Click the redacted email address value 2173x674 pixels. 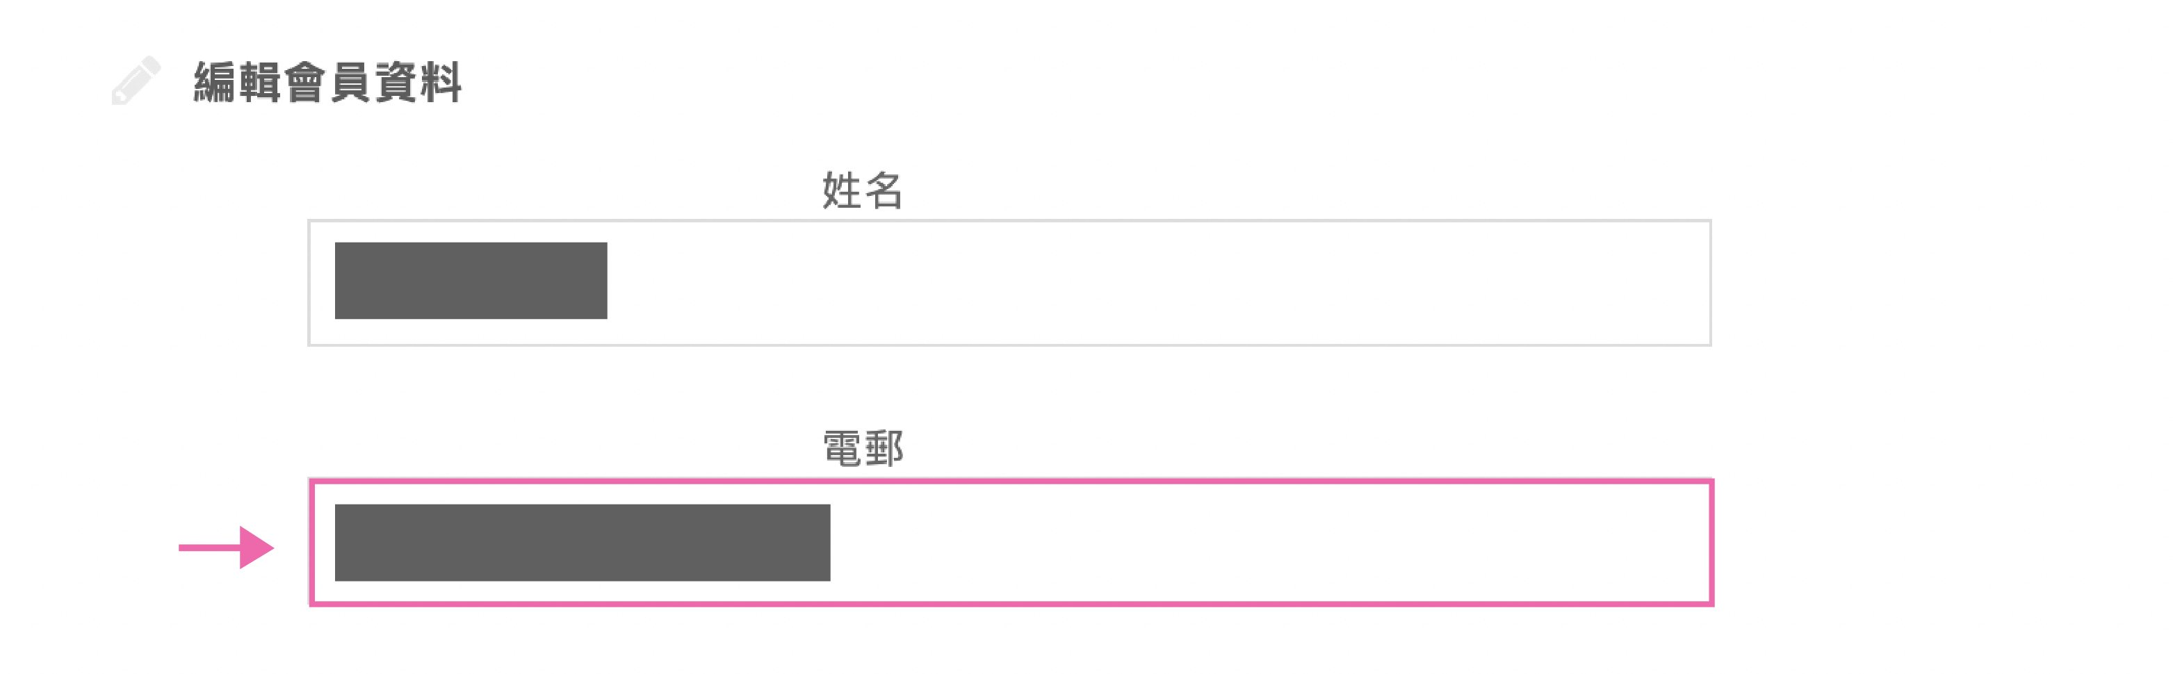582,543
